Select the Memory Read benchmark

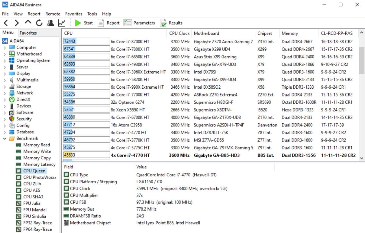[x=36, y=145]
